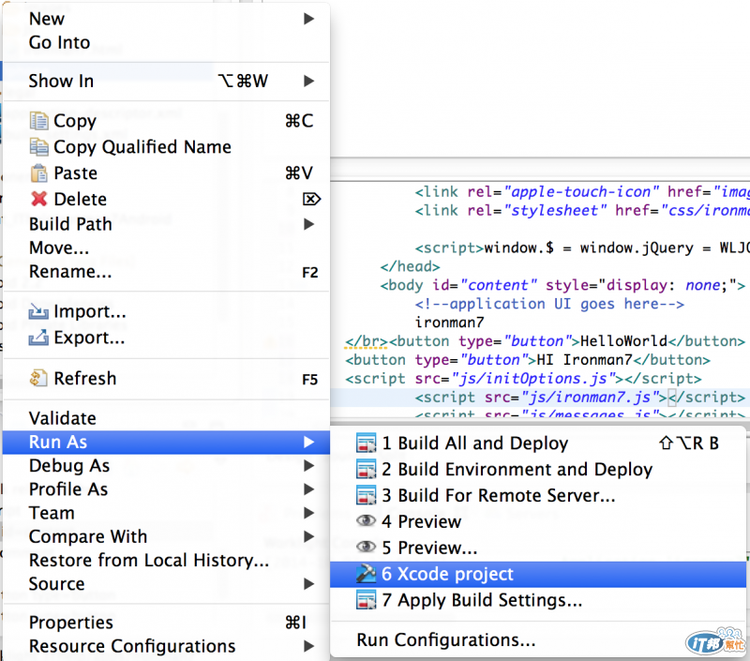Click "apple-touch-icon" in the link tag
This screenshot has height=661, width=750.
coord(581,192)
